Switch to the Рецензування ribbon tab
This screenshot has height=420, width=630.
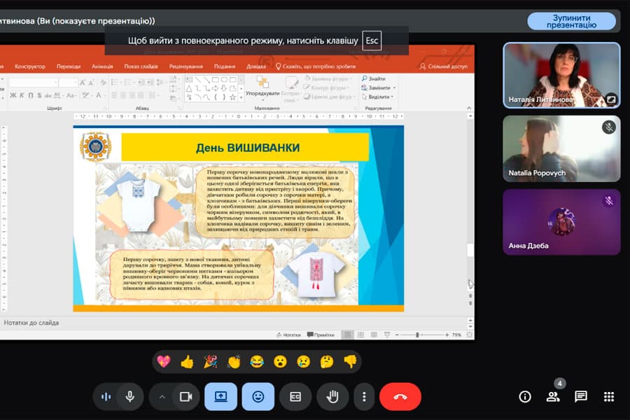[x=185, y=66]
